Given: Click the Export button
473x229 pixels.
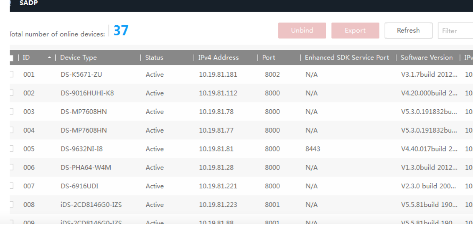Looking at the screenshot, I should tap(355, 31).
